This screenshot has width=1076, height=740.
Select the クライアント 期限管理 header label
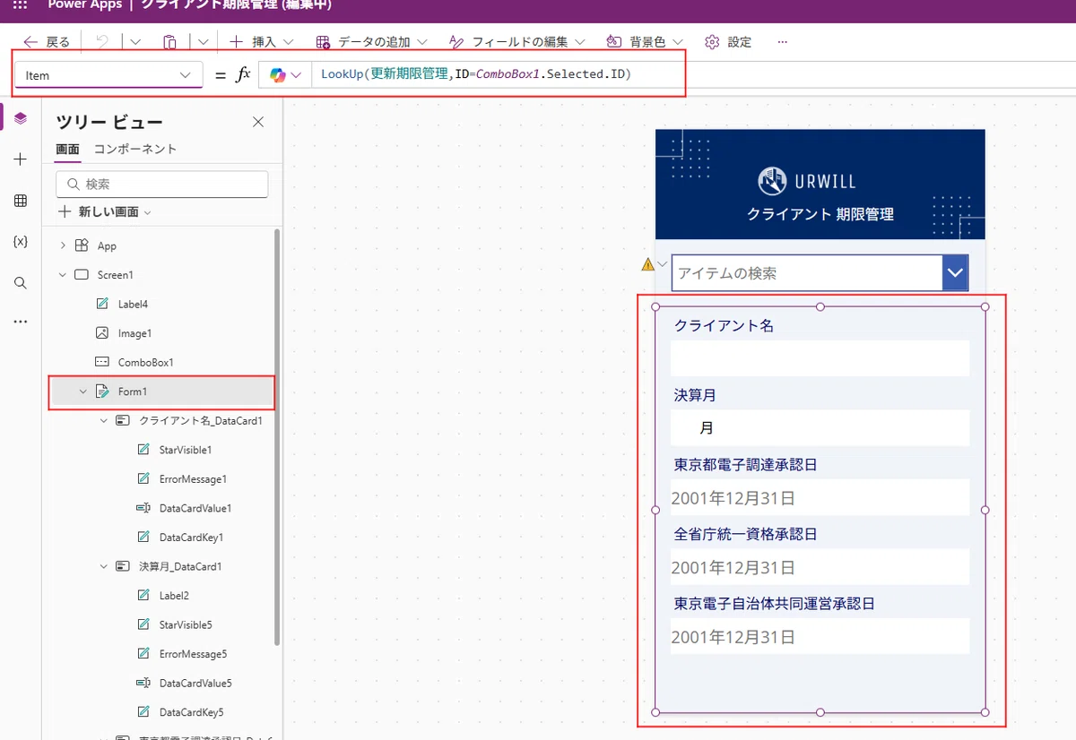[x=820, y=215]
